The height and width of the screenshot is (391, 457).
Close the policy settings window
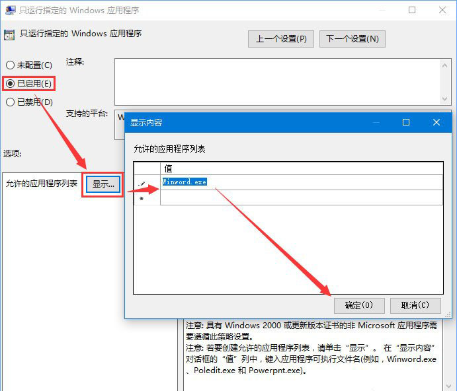tap(442, 10)
